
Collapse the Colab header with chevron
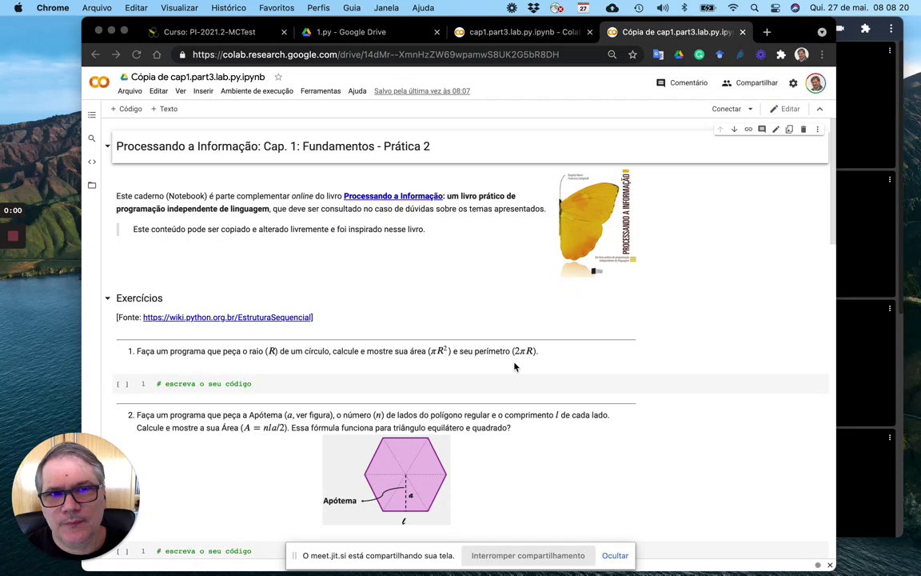[x=820, y=109]
